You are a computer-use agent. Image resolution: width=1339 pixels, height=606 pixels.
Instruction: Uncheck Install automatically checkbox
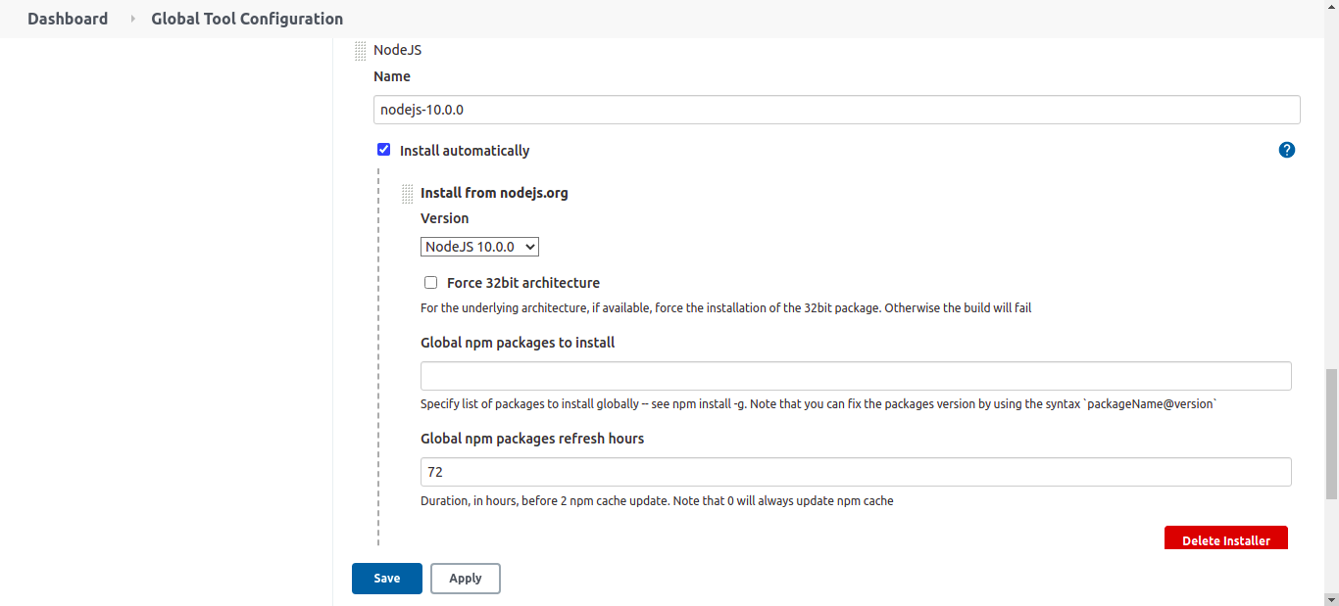coord(384,150)
